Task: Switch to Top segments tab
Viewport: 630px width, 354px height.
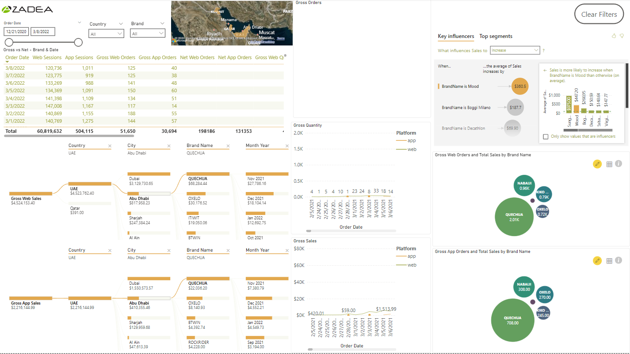Action: tap(496, 36)
